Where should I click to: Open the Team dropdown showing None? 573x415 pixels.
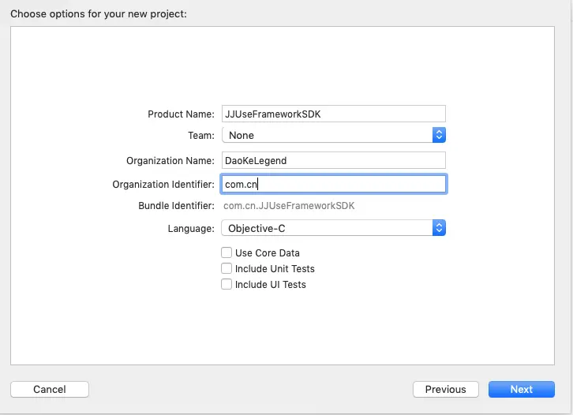(327, 135)
